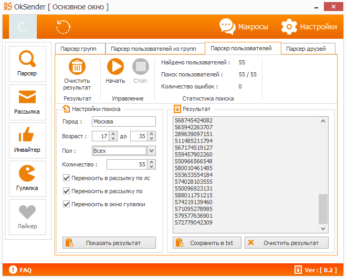
Task: Decrease the Количество spinner value
Action: [x=151, y=167]
